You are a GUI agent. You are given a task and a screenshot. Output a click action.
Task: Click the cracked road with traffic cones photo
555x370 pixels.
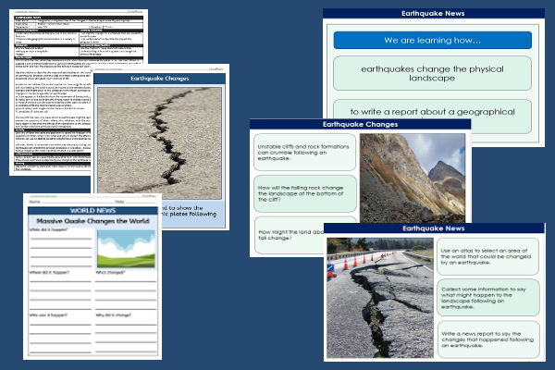(x=380, y=298)
